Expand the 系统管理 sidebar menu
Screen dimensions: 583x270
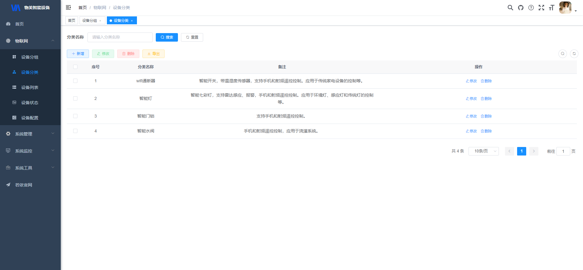tap(30, 134)
